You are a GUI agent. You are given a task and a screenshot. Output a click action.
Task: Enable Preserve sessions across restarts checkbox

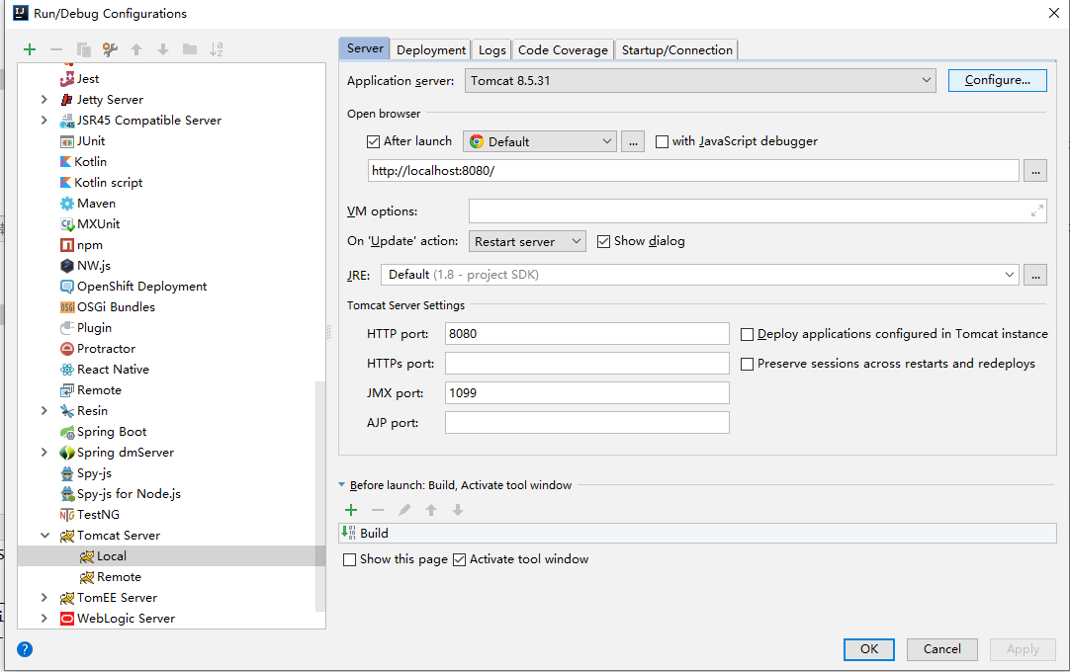click(748, 365)
